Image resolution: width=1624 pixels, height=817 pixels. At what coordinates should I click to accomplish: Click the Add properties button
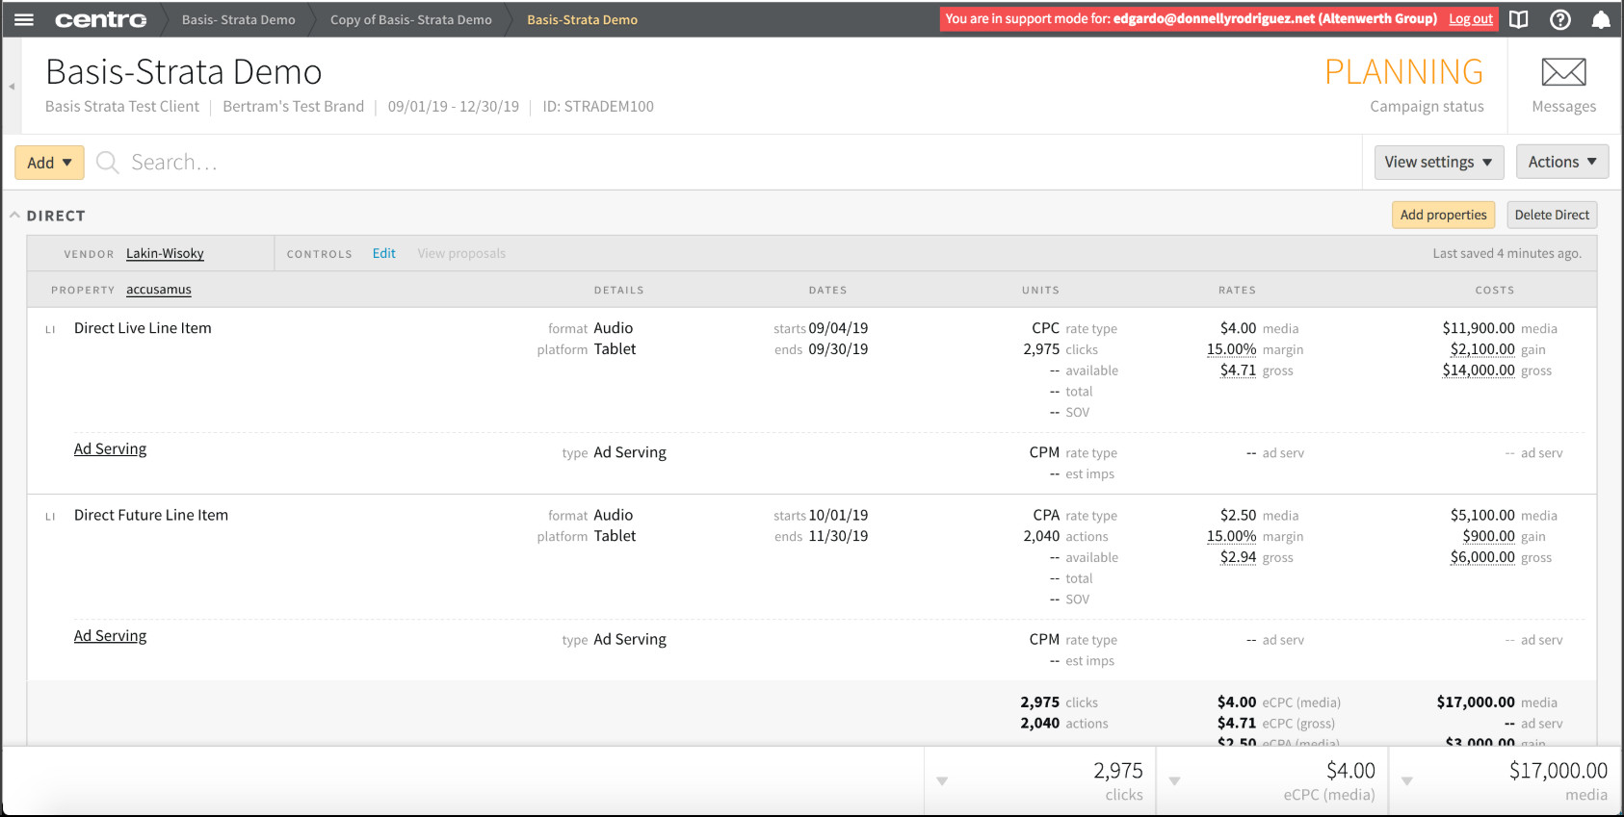(1443, 215)
